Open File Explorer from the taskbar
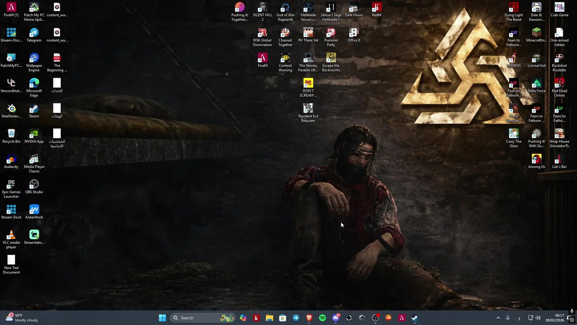This screenshot has width=577, height=325. coord(269,318)
